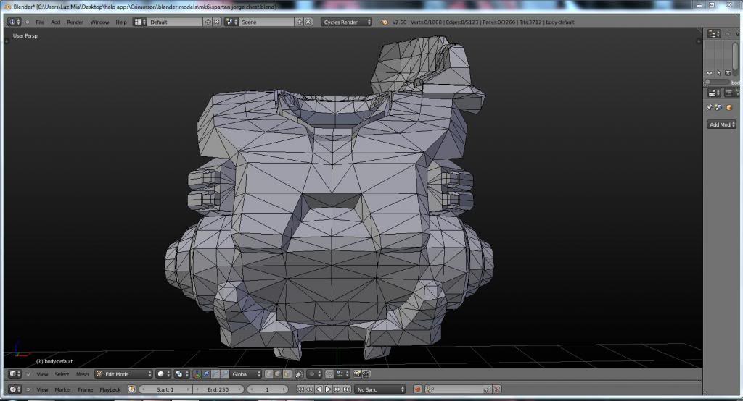
Task: Open the Cycles Render engine dropdown
Action: (346, 22)
